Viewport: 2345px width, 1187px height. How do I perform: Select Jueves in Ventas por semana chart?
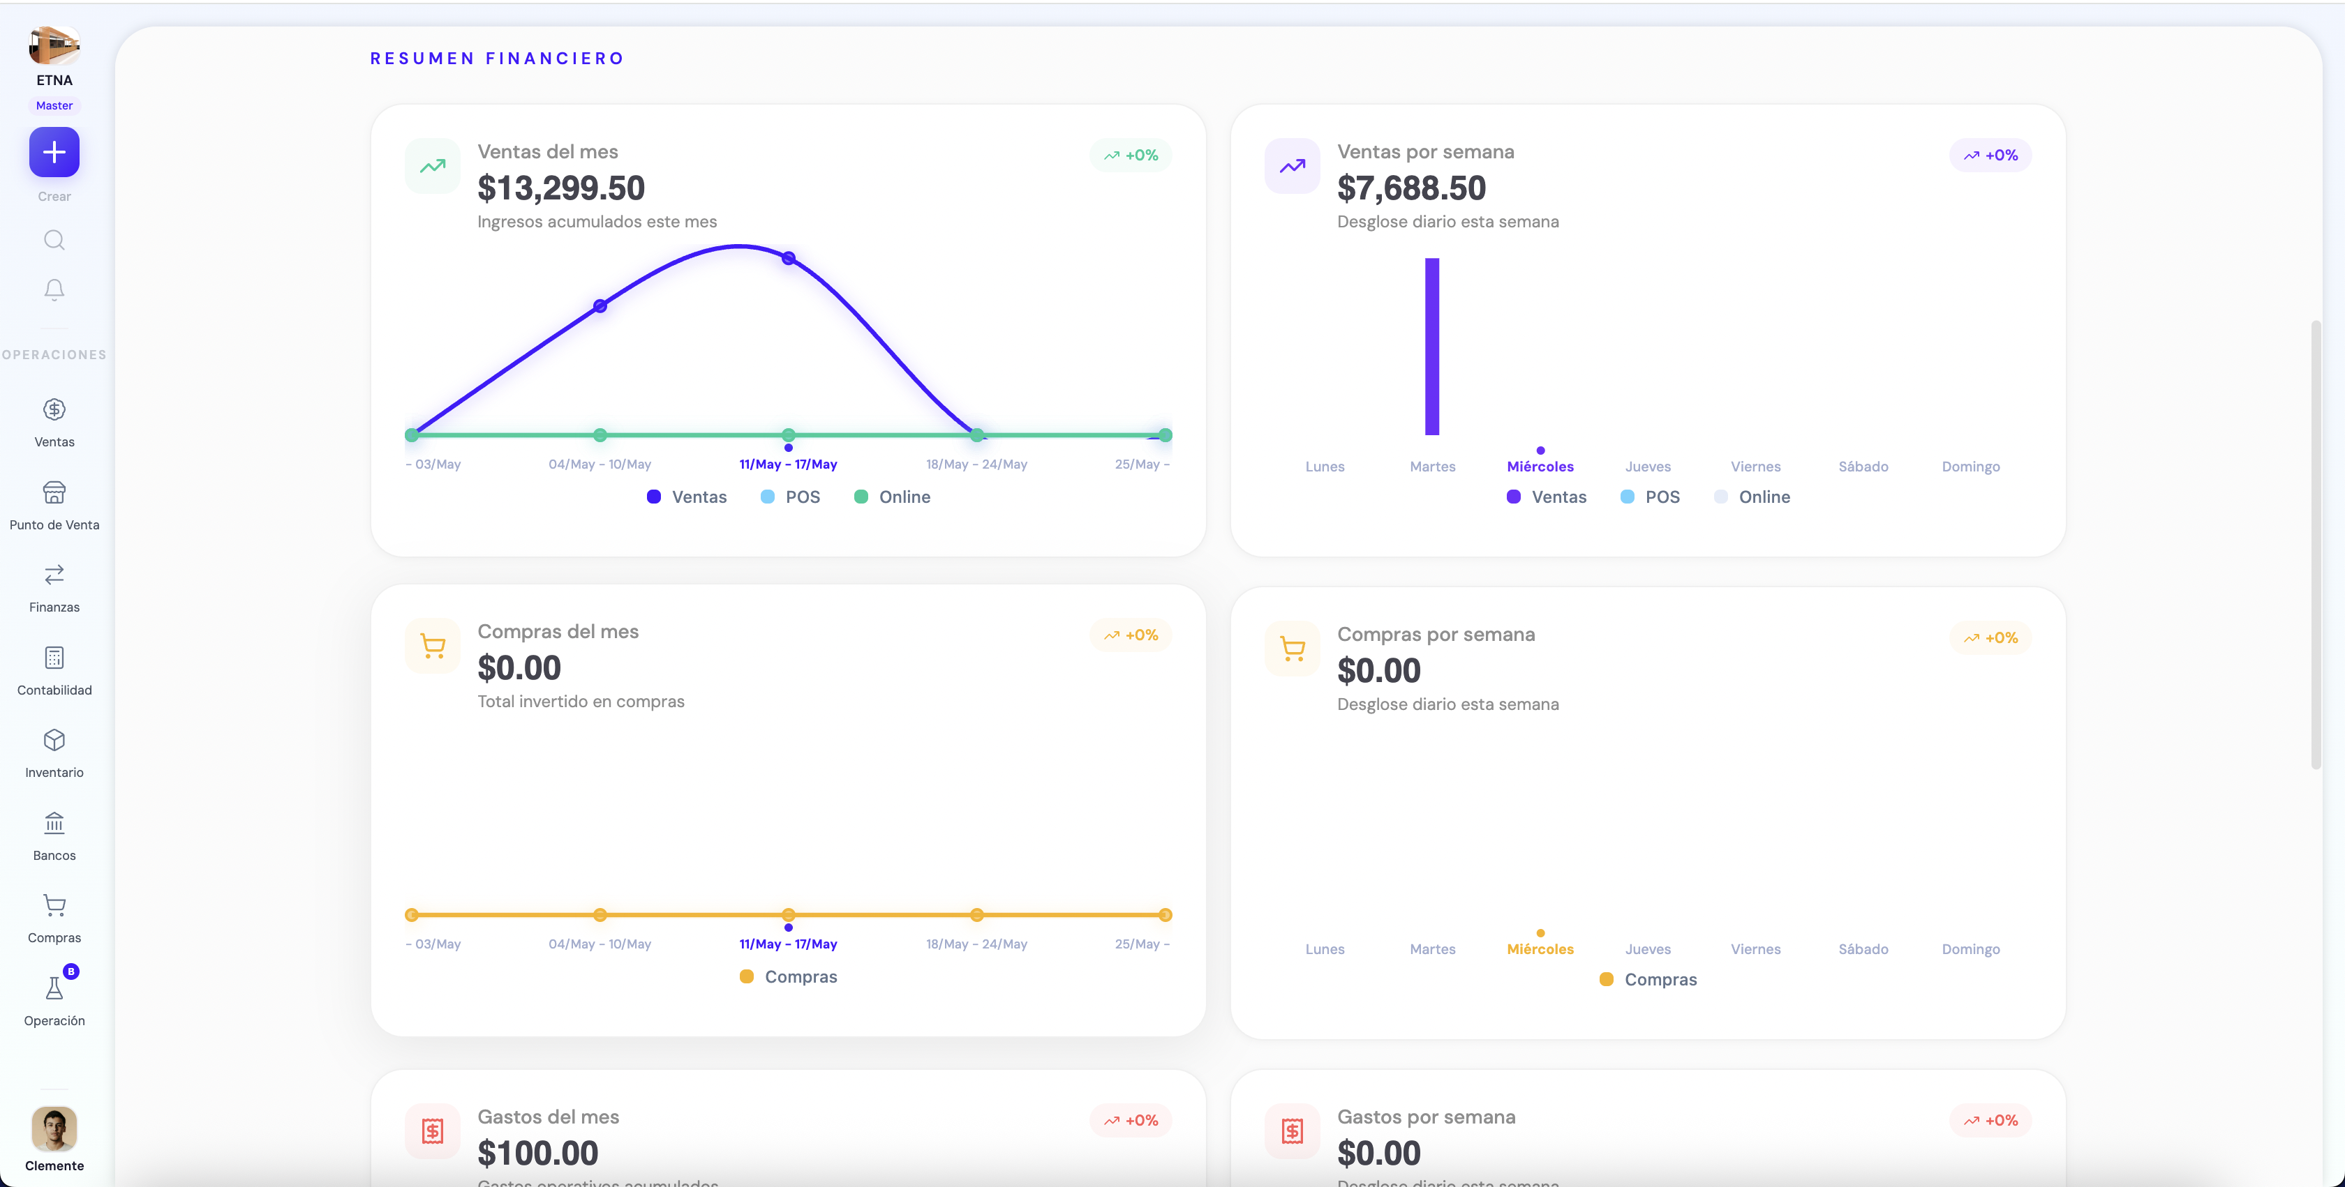(x=1648, y=467)
